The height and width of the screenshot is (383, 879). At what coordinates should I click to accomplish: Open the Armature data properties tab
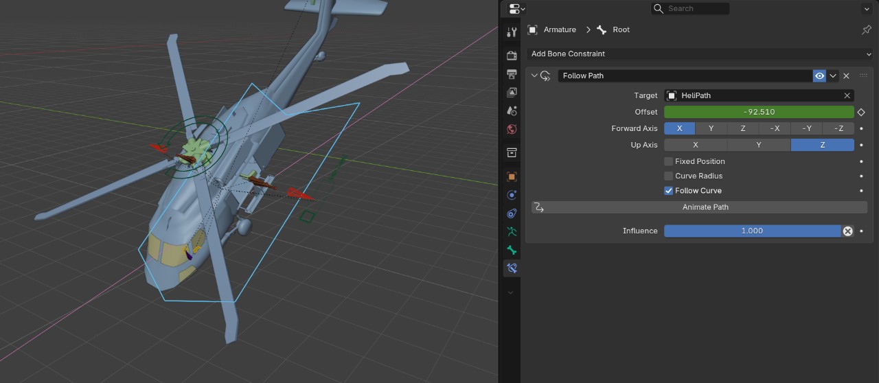[x=512, y=231]
